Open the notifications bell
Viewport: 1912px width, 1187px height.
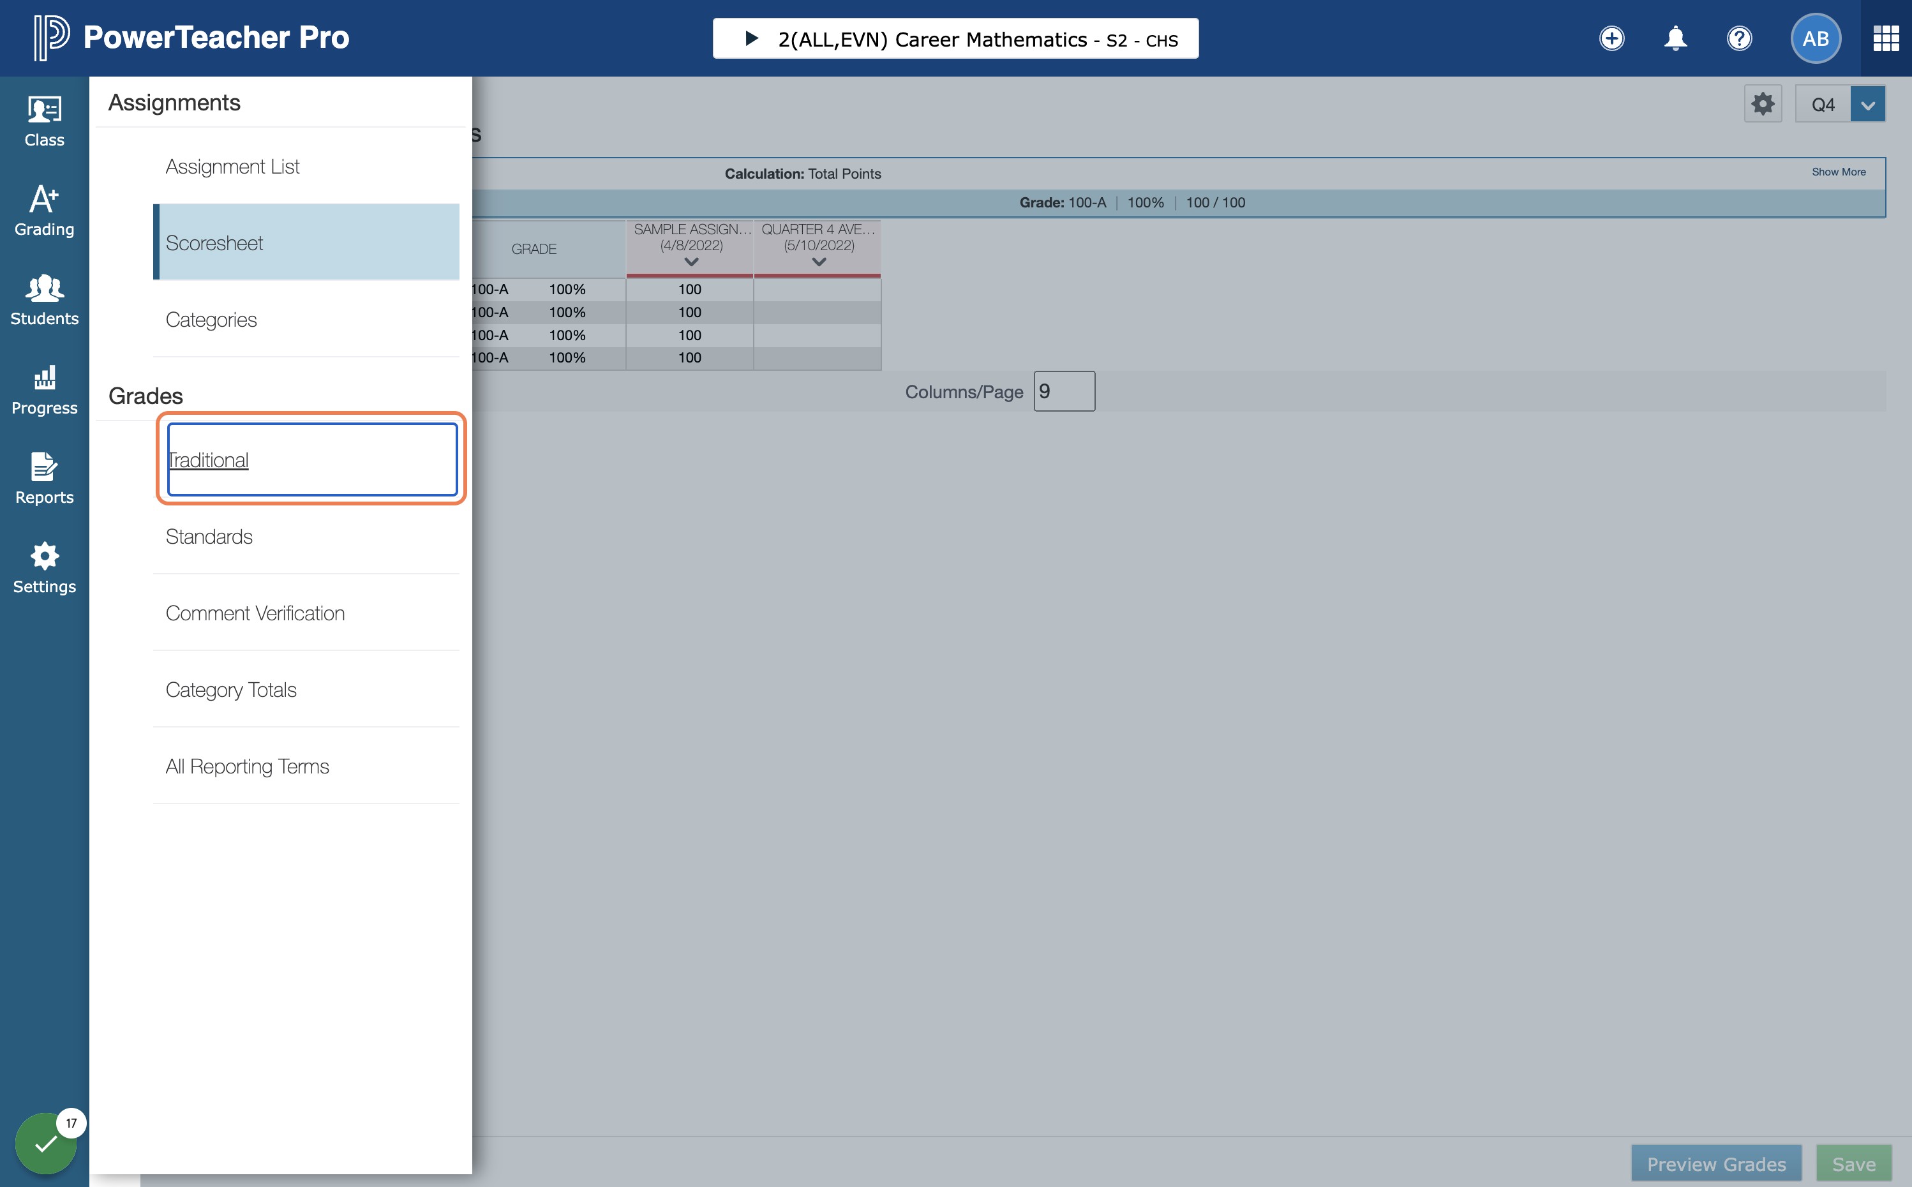[x=1675, y=38]
